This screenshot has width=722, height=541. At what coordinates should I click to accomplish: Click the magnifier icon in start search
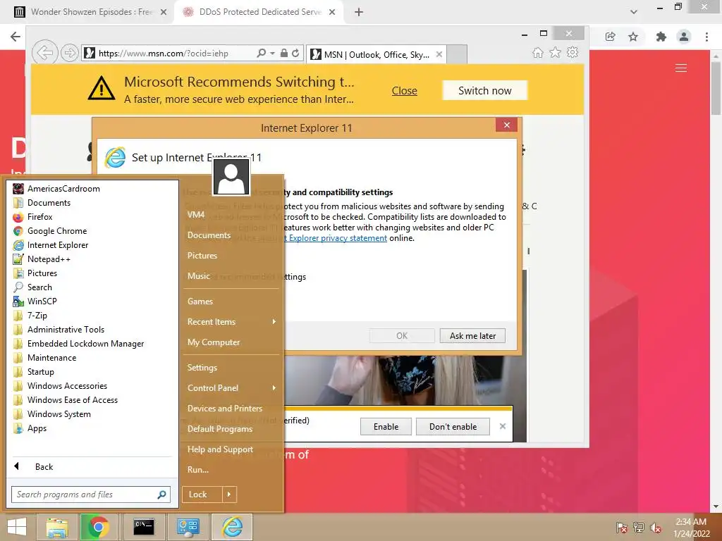[x=161, y=495]
